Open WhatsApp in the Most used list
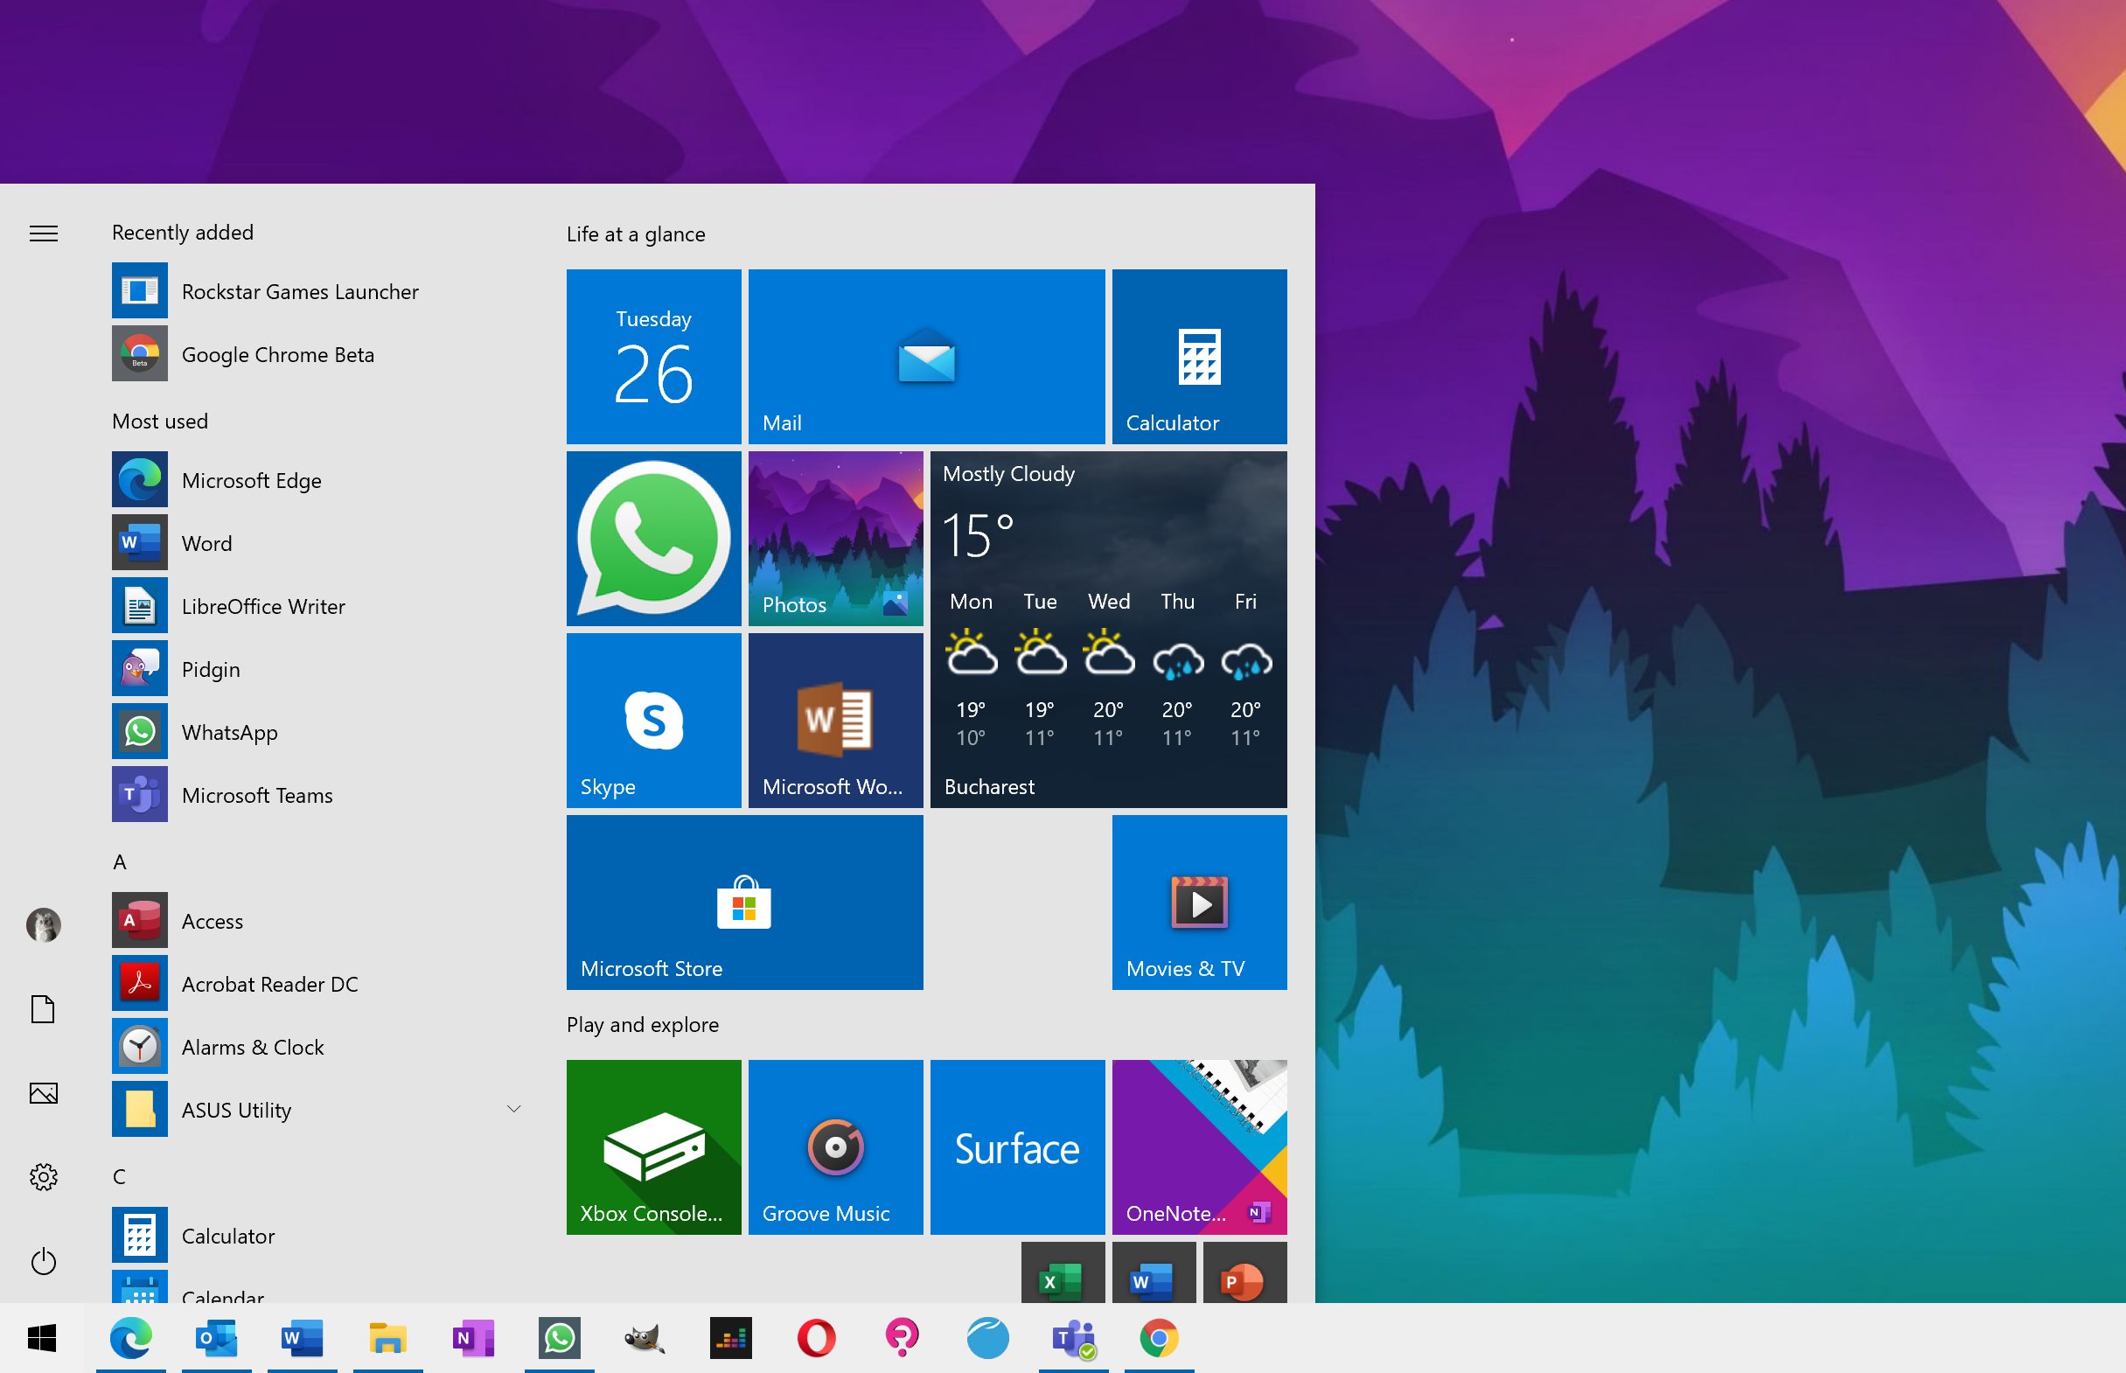2126x1373 pixels. tap(317, 732)
